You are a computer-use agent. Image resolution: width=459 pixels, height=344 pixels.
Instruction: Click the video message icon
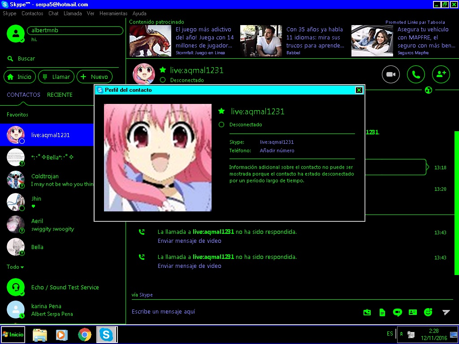(397, 312)
